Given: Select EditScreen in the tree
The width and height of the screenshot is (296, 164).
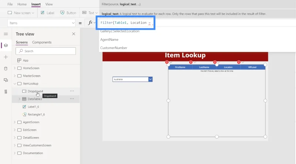Looking at the screenshot, I should 30,130.
